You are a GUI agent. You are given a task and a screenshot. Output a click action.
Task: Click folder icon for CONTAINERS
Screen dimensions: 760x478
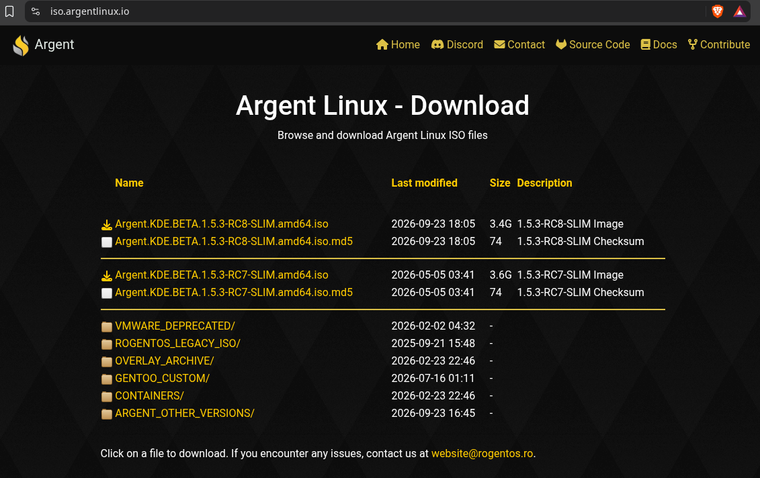tap(107, 396)
